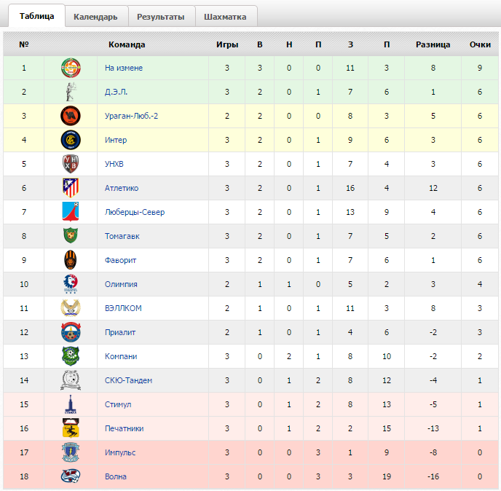The height and width of the screenshot is (491, 501).
Task: Follow the ВЭЛЛКОМ team link
Action: tap(123, 308)
